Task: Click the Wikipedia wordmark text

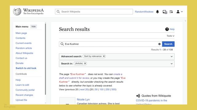Action: pyautogui.click(x=34, y=10)
